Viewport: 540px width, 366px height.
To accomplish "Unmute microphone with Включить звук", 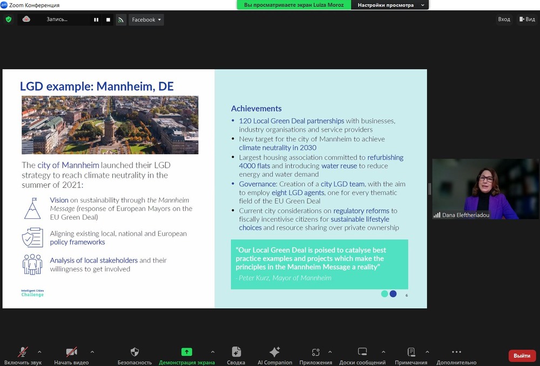I will 22,352.
